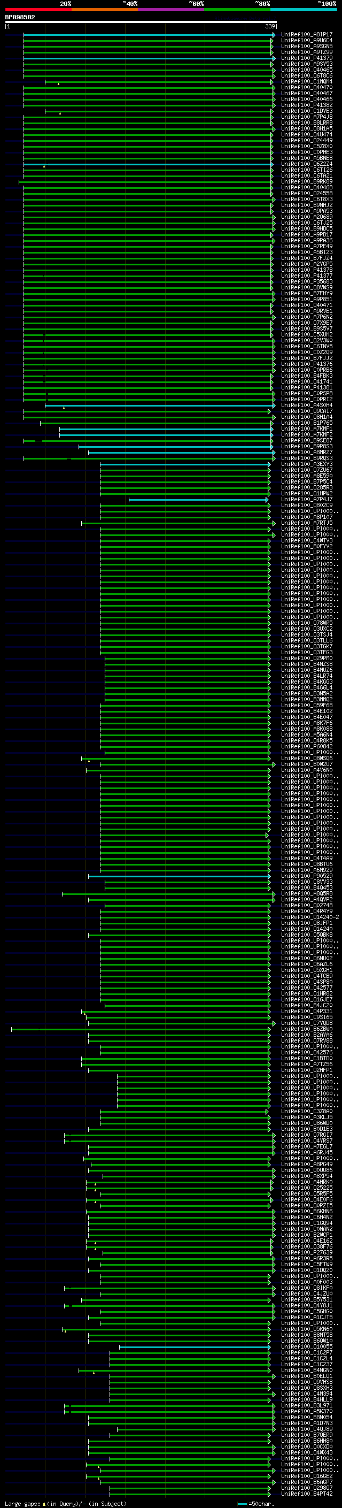Viewport: 342px width, 1508px height.
Task: Select the UniRef100_O24449 label
Action: tap(306, 140)
